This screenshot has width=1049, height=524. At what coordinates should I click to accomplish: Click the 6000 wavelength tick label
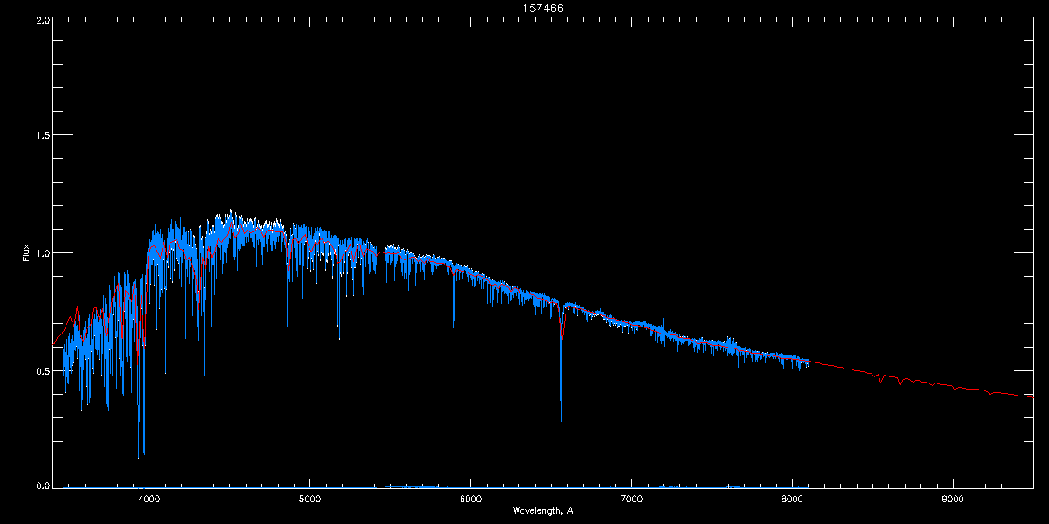coord(470,500)
